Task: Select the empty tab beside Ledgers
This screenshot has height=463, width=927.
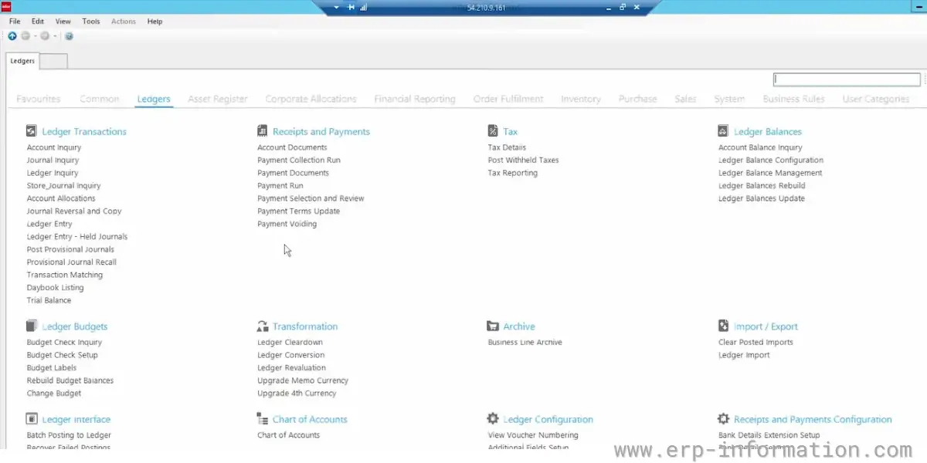Action: (53, 61)
